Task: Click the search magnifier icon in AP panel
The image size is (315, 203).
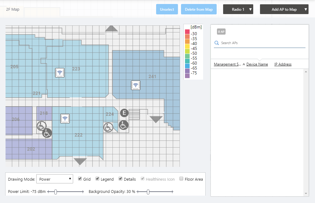Action: pos(217,43)
